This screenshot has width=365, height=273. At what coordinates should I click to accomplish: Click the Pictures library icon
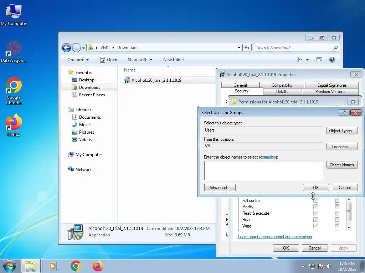click(x=74, y=132)
